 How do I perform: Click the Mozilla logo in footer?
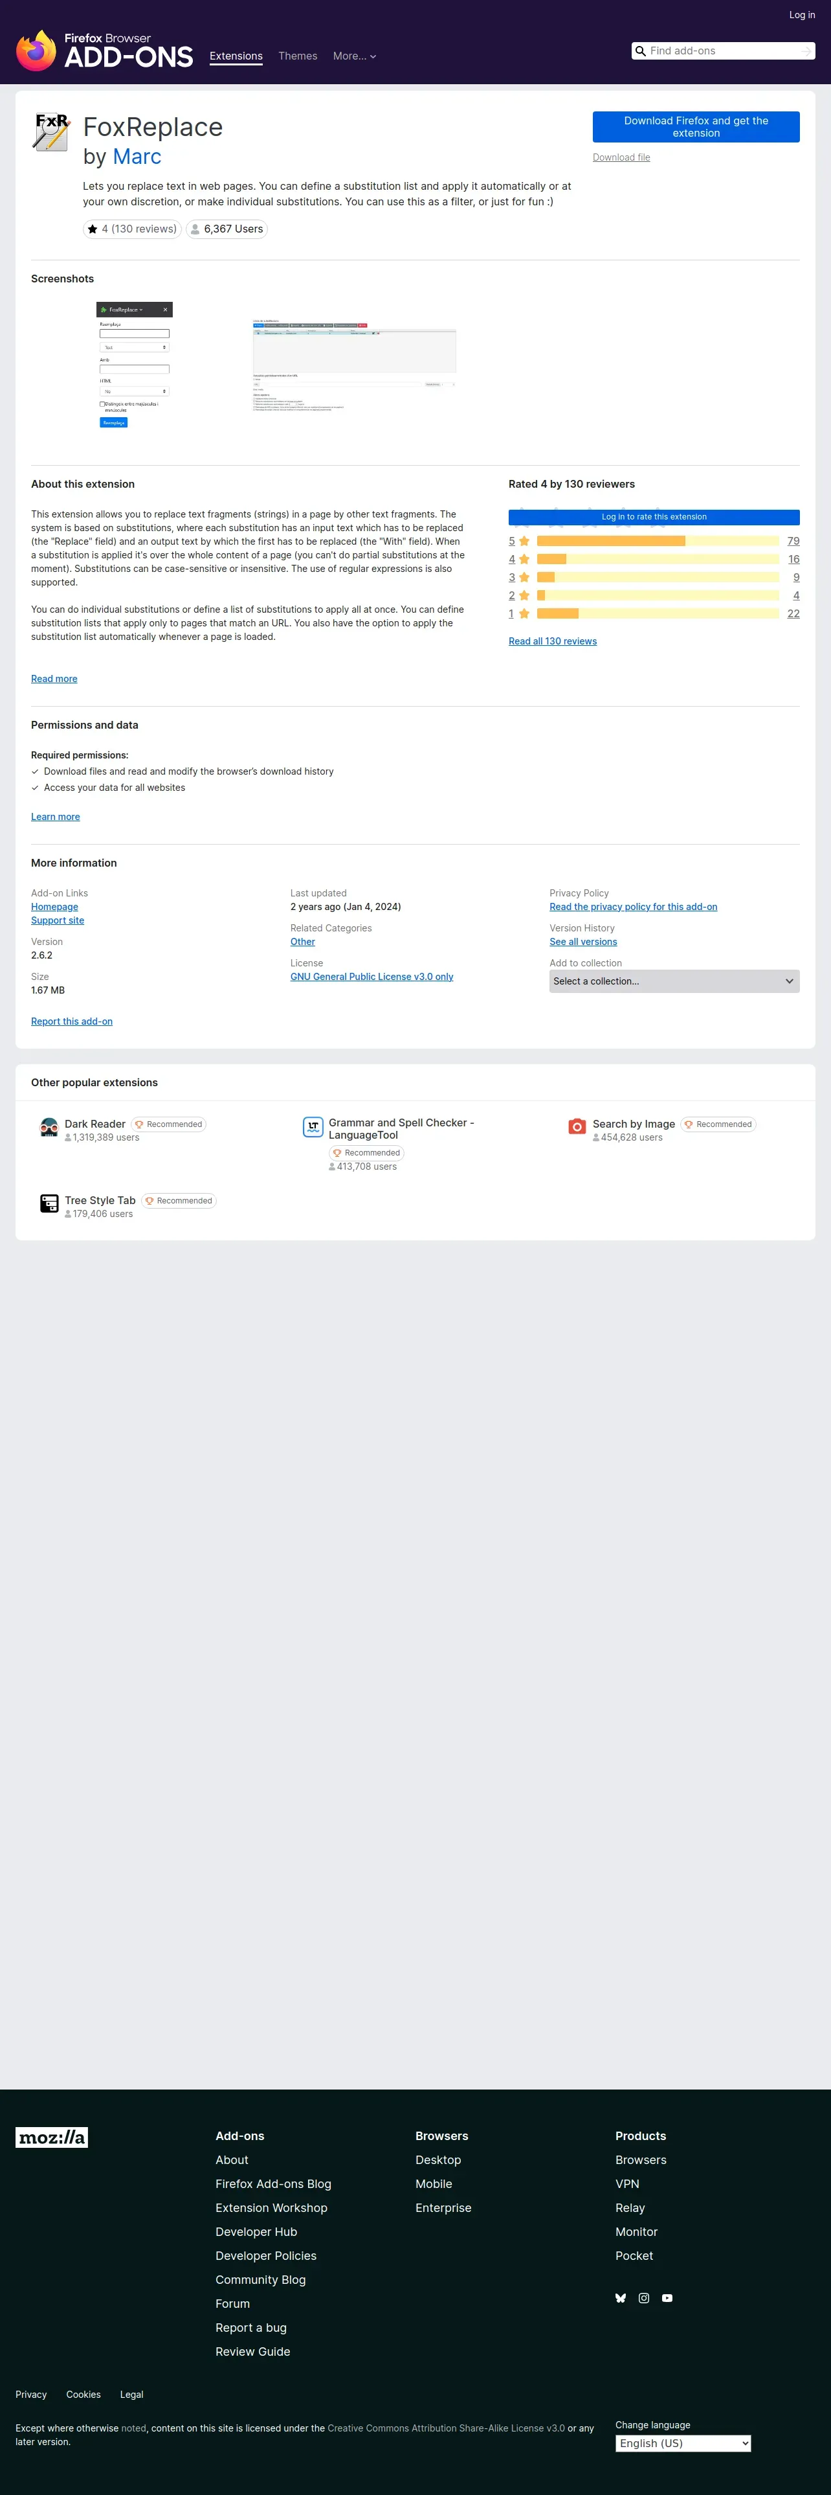point(51,2137)
